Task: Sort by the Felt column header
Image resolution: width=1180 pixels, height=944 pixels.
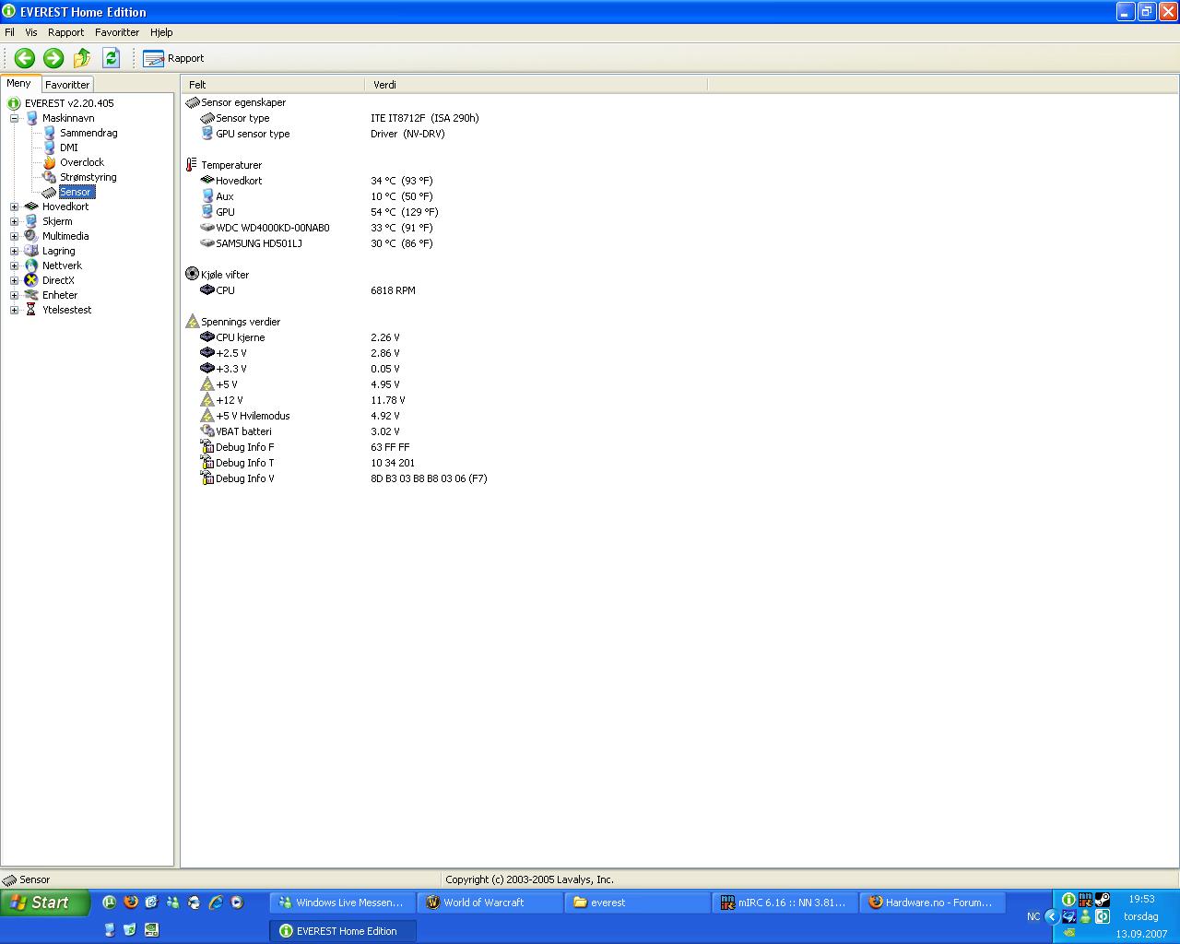Action: [273, 84]
